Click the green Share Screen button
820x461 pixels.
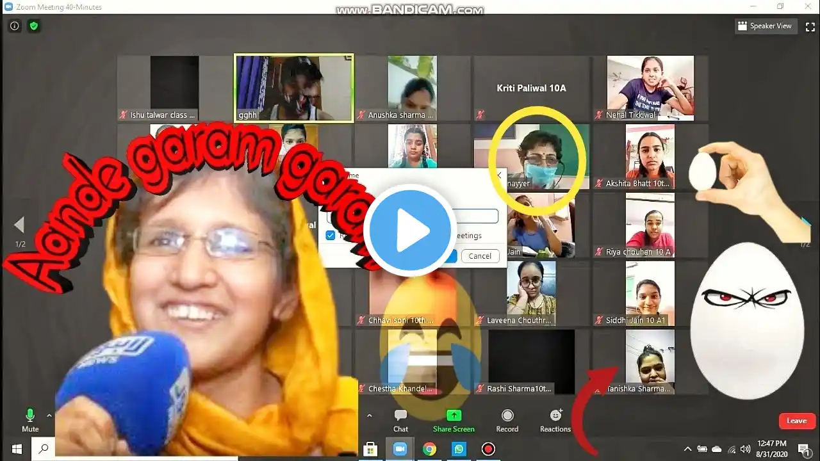[x=454, y=421]
